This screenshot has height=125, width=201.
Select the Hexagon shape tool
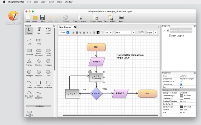[29, 73]
